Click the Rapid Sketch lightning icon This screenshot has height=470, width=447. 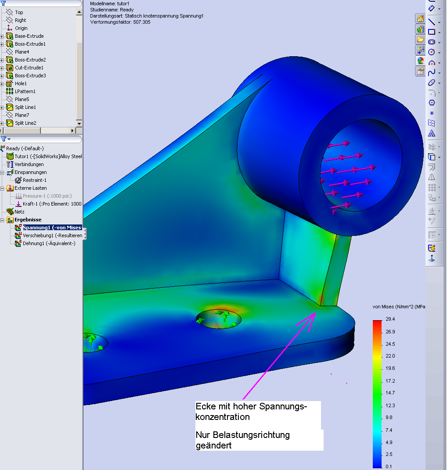tap(432, 248)
